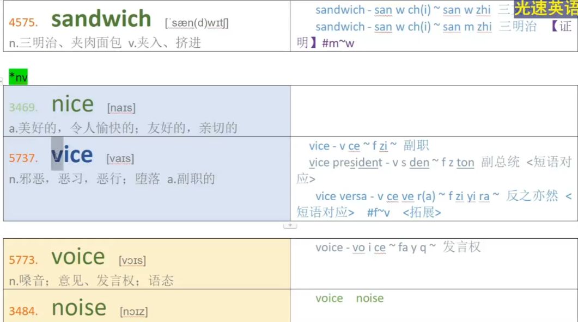The width and height of the screenshot is (578, 322).
Task: Click entry number 3484.
Action: coord(23,311)
